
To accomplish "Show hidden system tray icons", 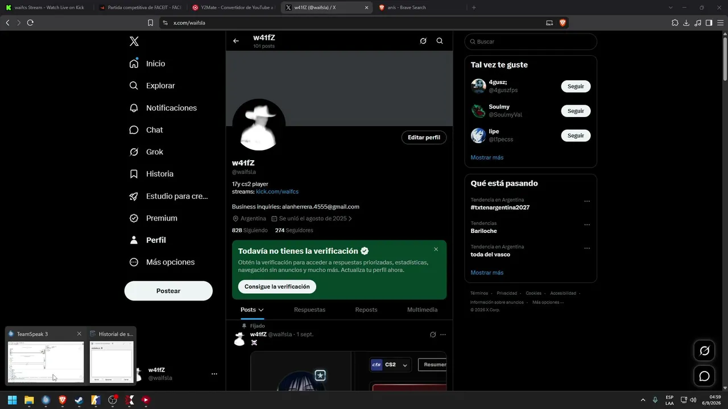I will [x=643, y=400].
